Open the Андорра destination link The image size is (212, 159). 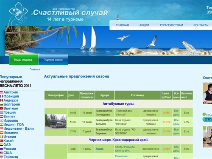[x=11, y=100]
